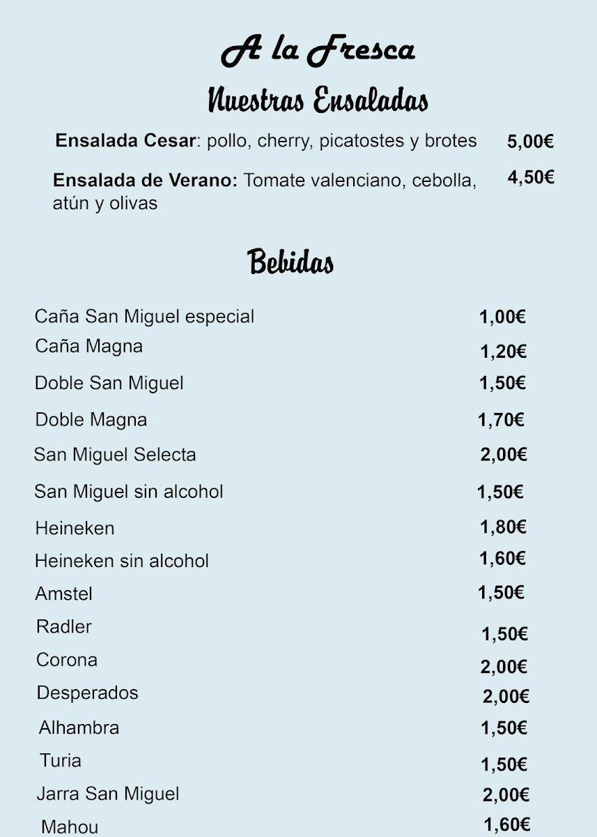Select the Amstel beer entry
597x837 pixels.
[63, 594]
